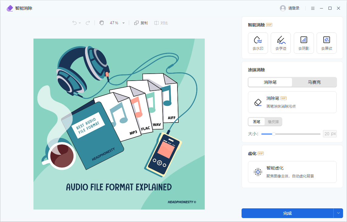Switch to 画笔 brush mode

256,122
